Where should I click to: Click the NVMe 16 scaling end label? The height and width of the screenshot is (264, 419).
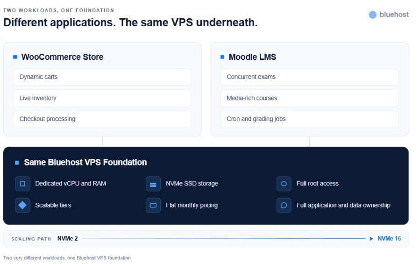coord(390,239)
